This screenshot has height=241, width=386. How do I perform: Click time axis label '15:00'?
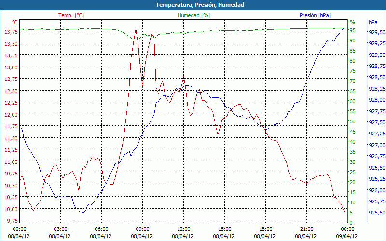tap(224, 229)
